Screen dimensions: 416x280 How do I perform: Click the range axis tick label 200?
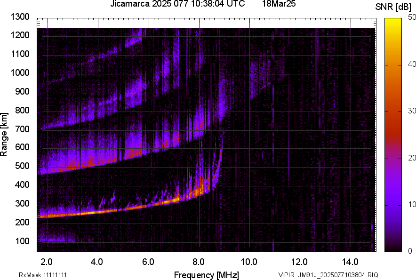pos(22,222)
